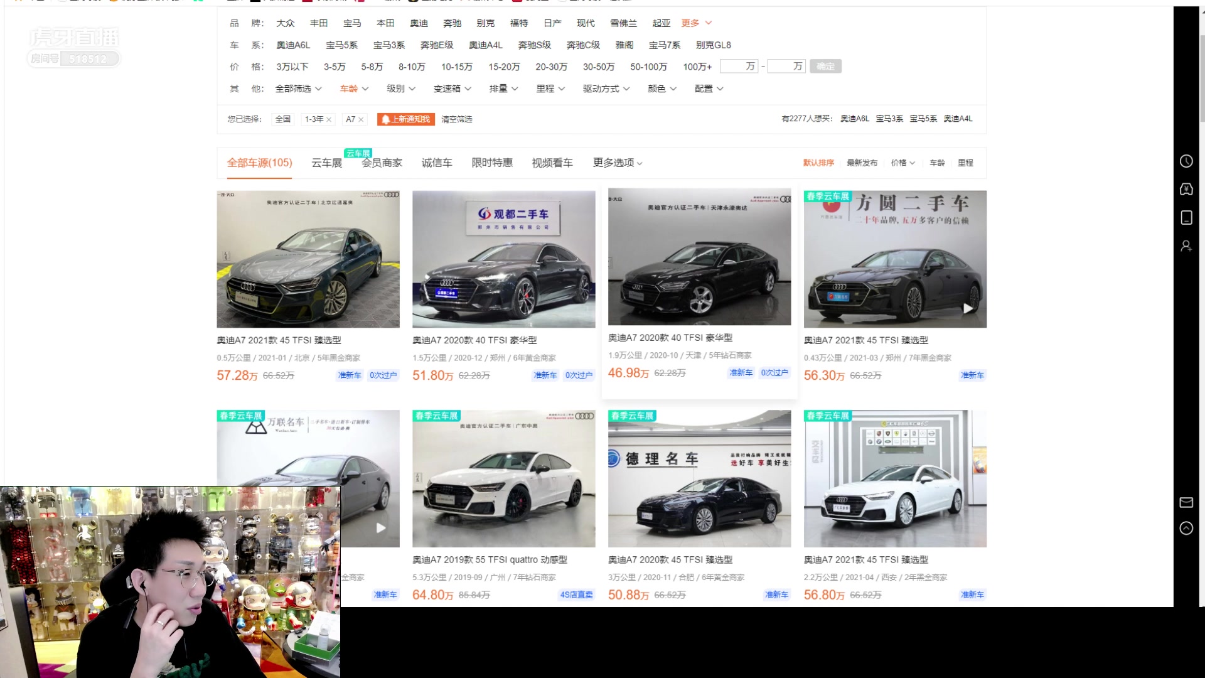Image resolution: width=1205 pixels, height=678 pixels.
Task: Open listing 奥迪A7 2020款 40 TFSI 豪华型 46.98万
Action: click(x=670, y=338)
